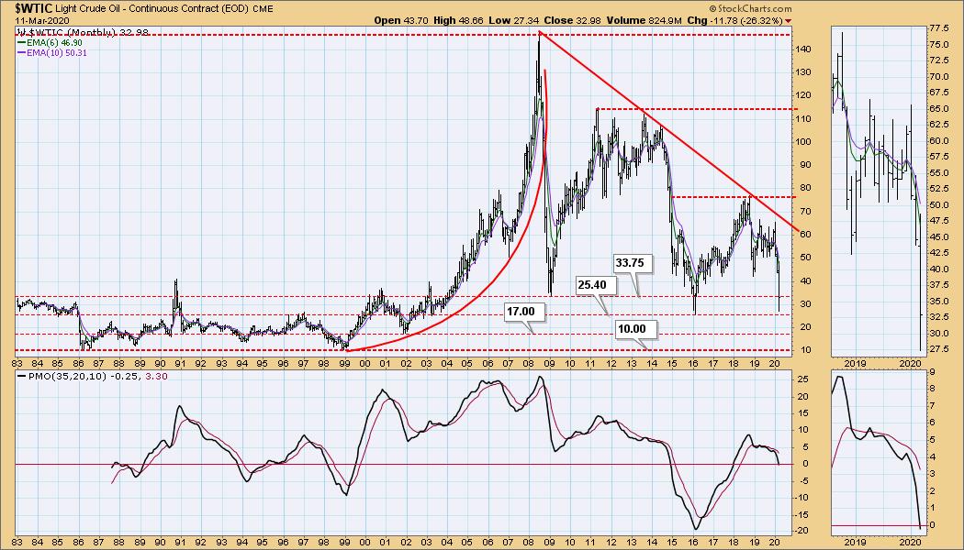The height and width of the screenshot is (550, 964).
Task: Click the 10.00 price callout label
Action: pos(632,328)
